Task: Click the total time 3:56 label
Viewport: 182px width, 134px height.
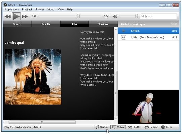Action: [x=106, y=16]
